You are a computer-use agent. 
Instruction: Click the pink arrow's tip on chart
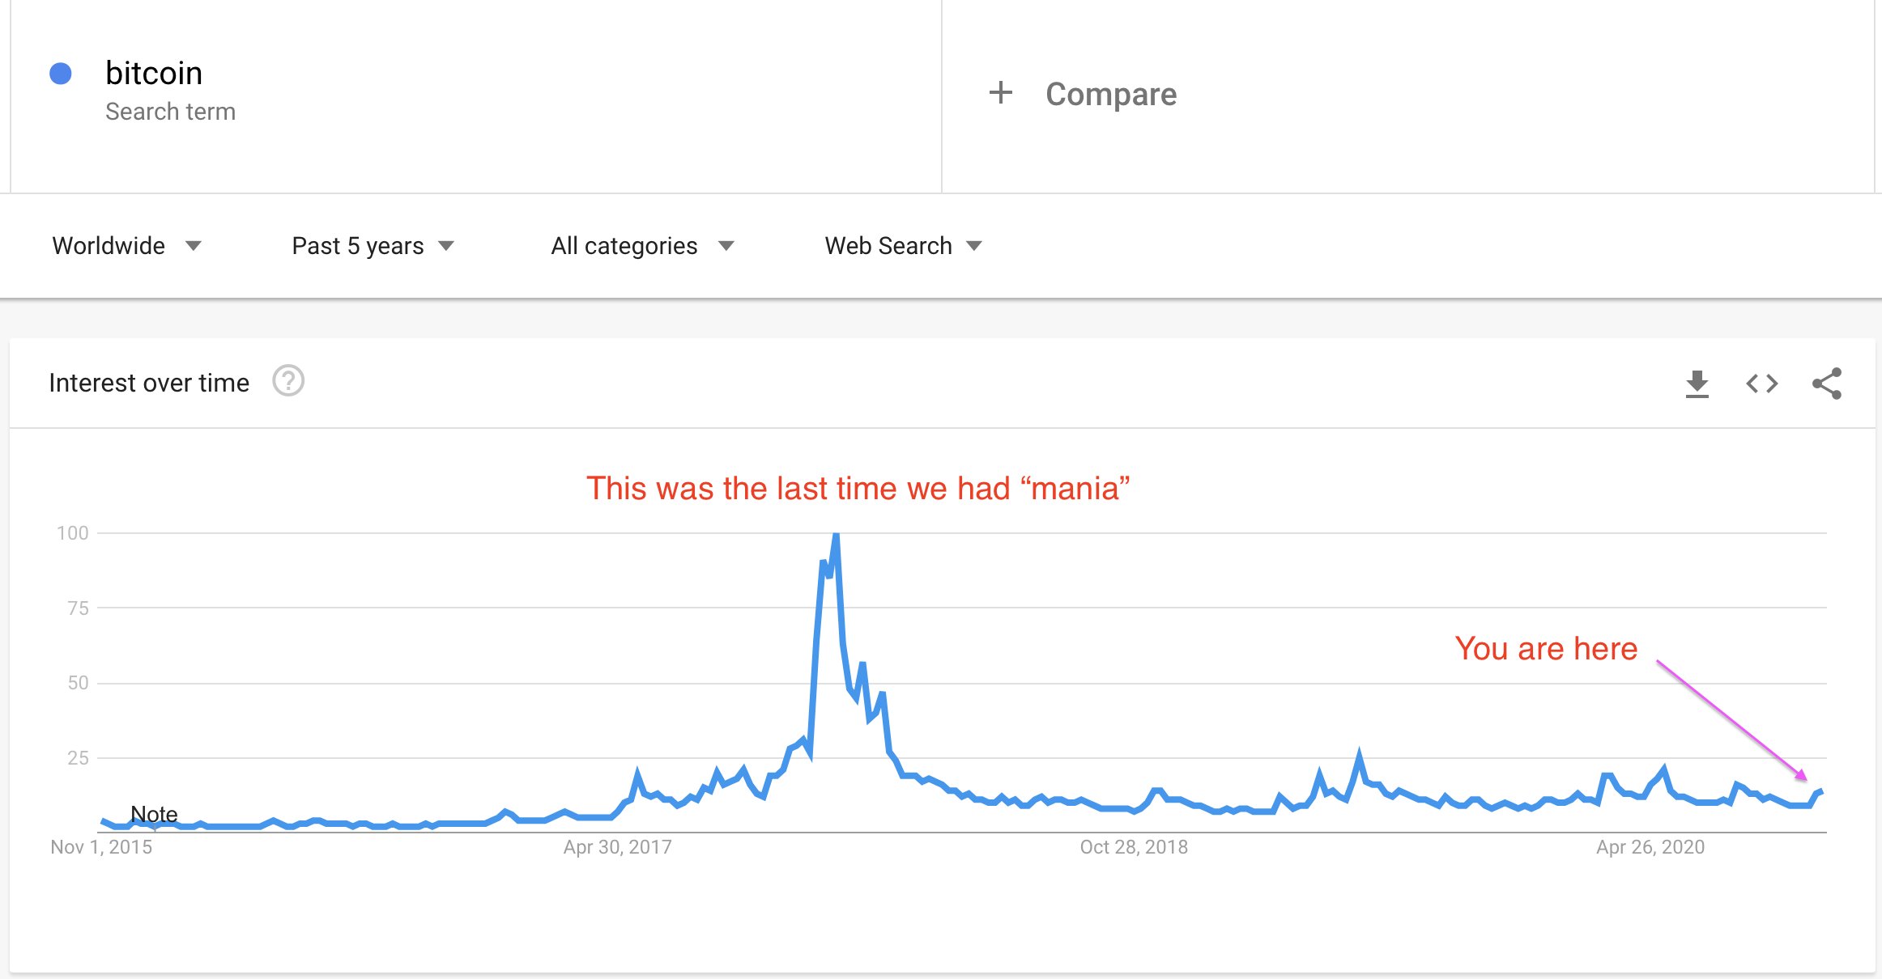1805,778
